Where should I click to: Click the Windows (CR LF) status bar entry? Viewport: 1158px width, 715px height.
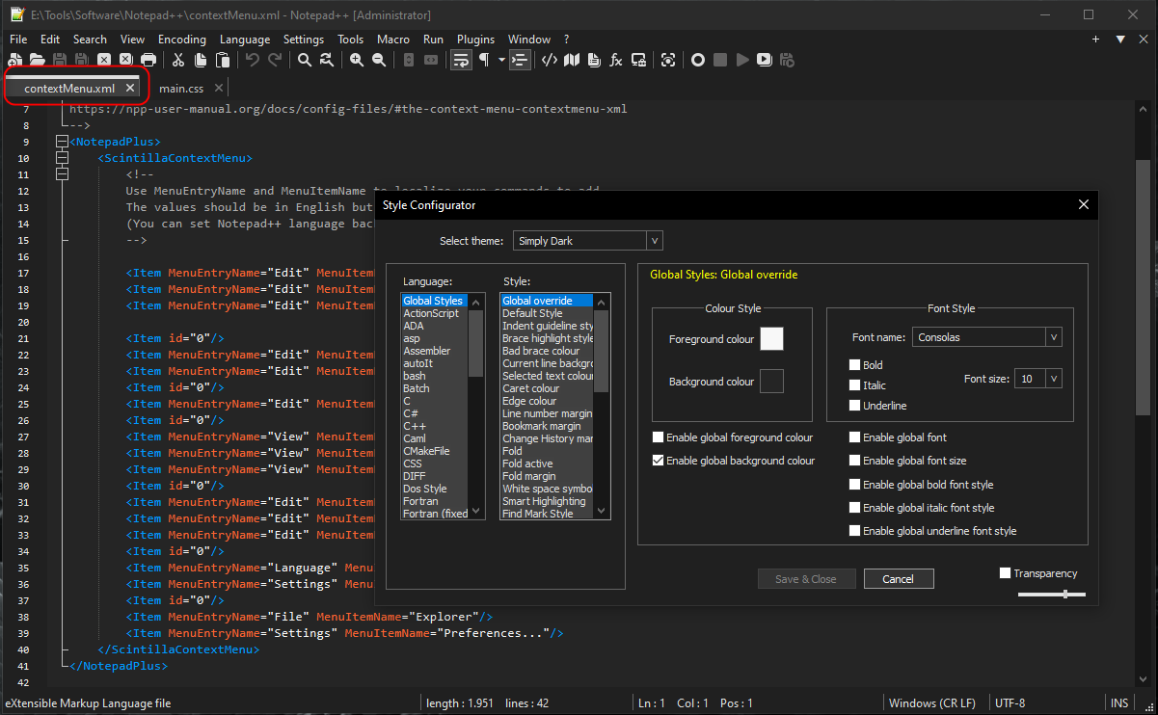coord(931,703)
